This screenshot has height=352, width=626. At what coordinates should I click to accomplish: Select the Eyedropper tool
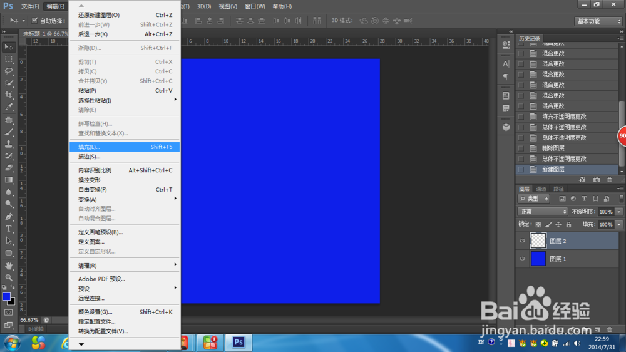tap(8, 107)
